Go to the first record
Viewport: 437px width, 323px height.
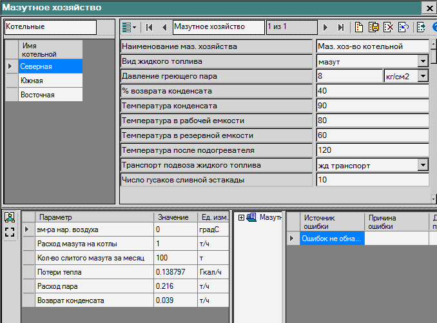pyautogui.click(x=150, y=27)
